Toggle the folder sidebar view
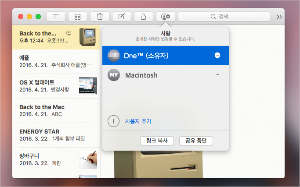The height and width of the screenshot is (187, 300). (x=56, y=17)
